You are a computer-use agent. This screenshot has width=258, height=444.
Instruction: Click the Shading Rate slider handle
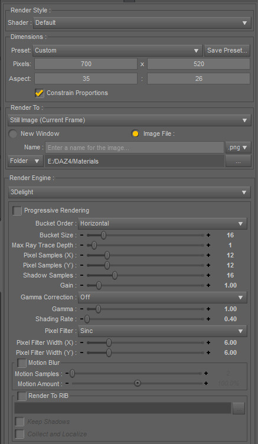87,319
